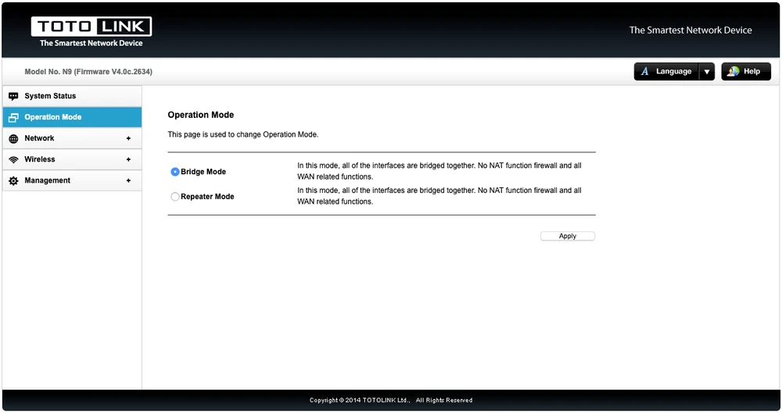The width and height of the screenshot is (782, 413).
Task: Click the Network globe icon
Action: (x=13, y=138)
